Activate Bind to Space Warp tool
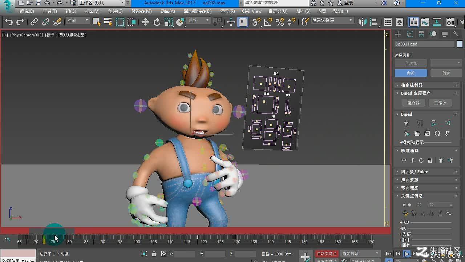The image size is (465, 262). tap(57, 22)
